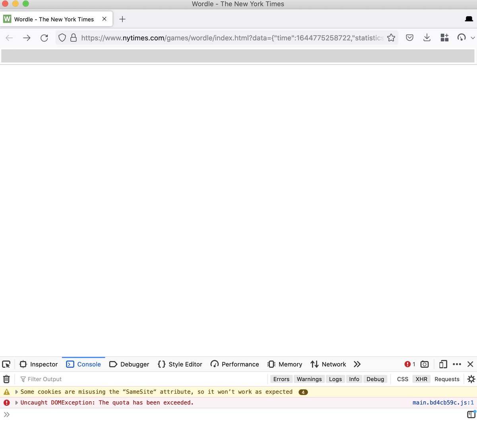
Task: Toggle the Debug filter
Action: coord(375,379)
